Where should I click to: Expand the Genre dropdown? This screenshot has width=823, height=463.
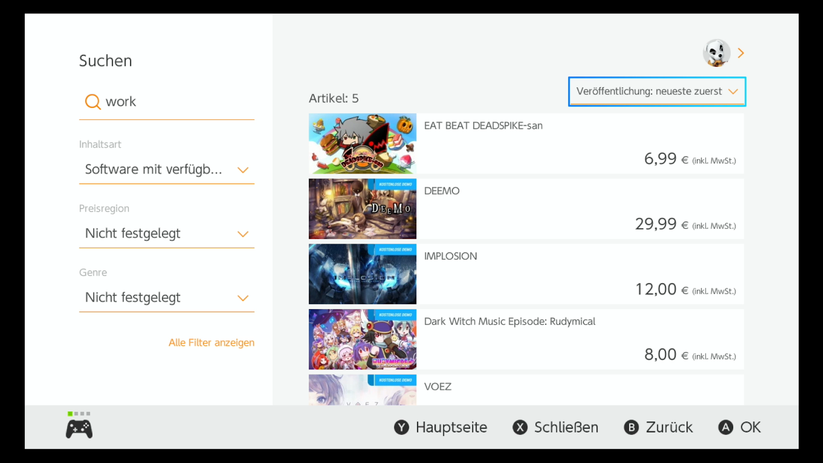click(167, 298)
